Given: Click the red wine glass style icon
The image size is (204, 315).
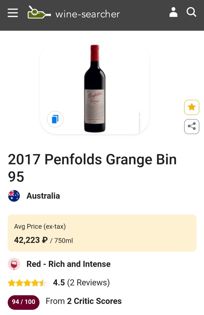Looking at the screenshot, I should coord(14,264).
